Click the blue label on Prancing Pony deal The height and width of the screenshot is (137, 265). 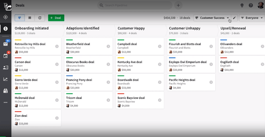(x=69, y=76)
